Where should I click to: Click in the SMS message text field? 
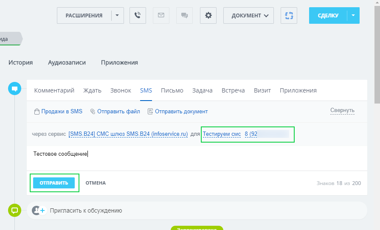[x=195, y=158]
